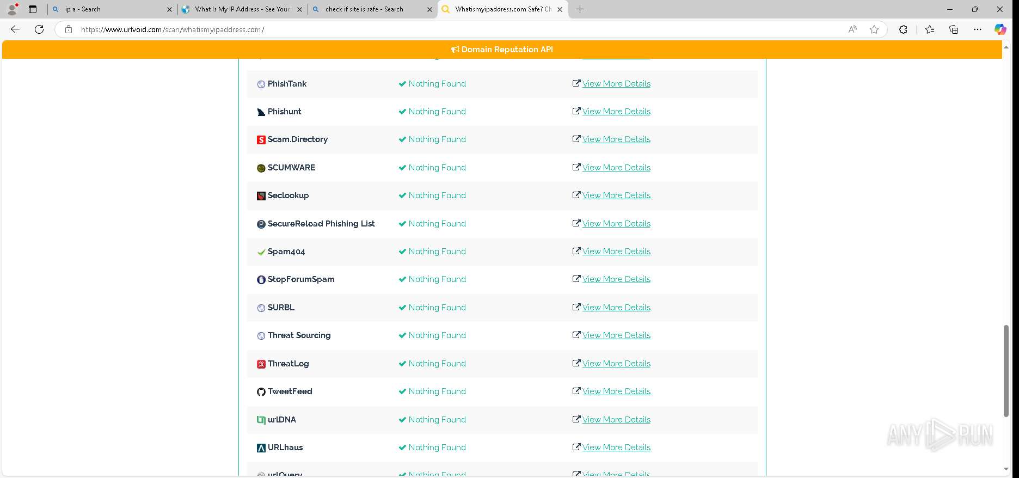Click the 'StopForumSpam' engine name
The width and height of the screenshot is (1019, 478).
click(301, 279)
